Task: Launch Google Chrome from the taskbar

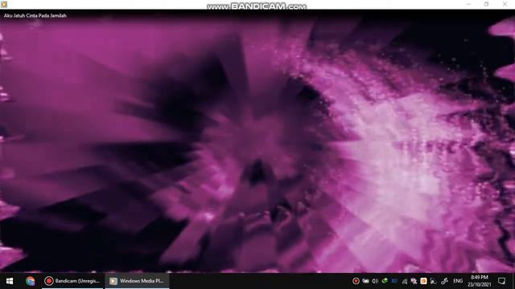Action: coord(31,281)
